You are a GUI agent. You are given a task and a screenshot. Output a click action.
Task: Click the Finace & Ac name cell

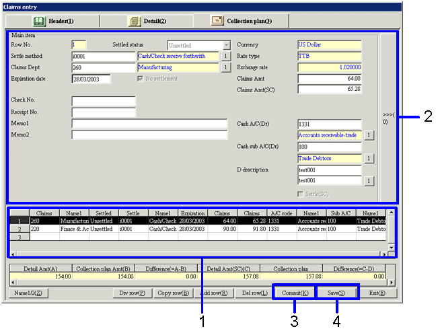[75, 229]
